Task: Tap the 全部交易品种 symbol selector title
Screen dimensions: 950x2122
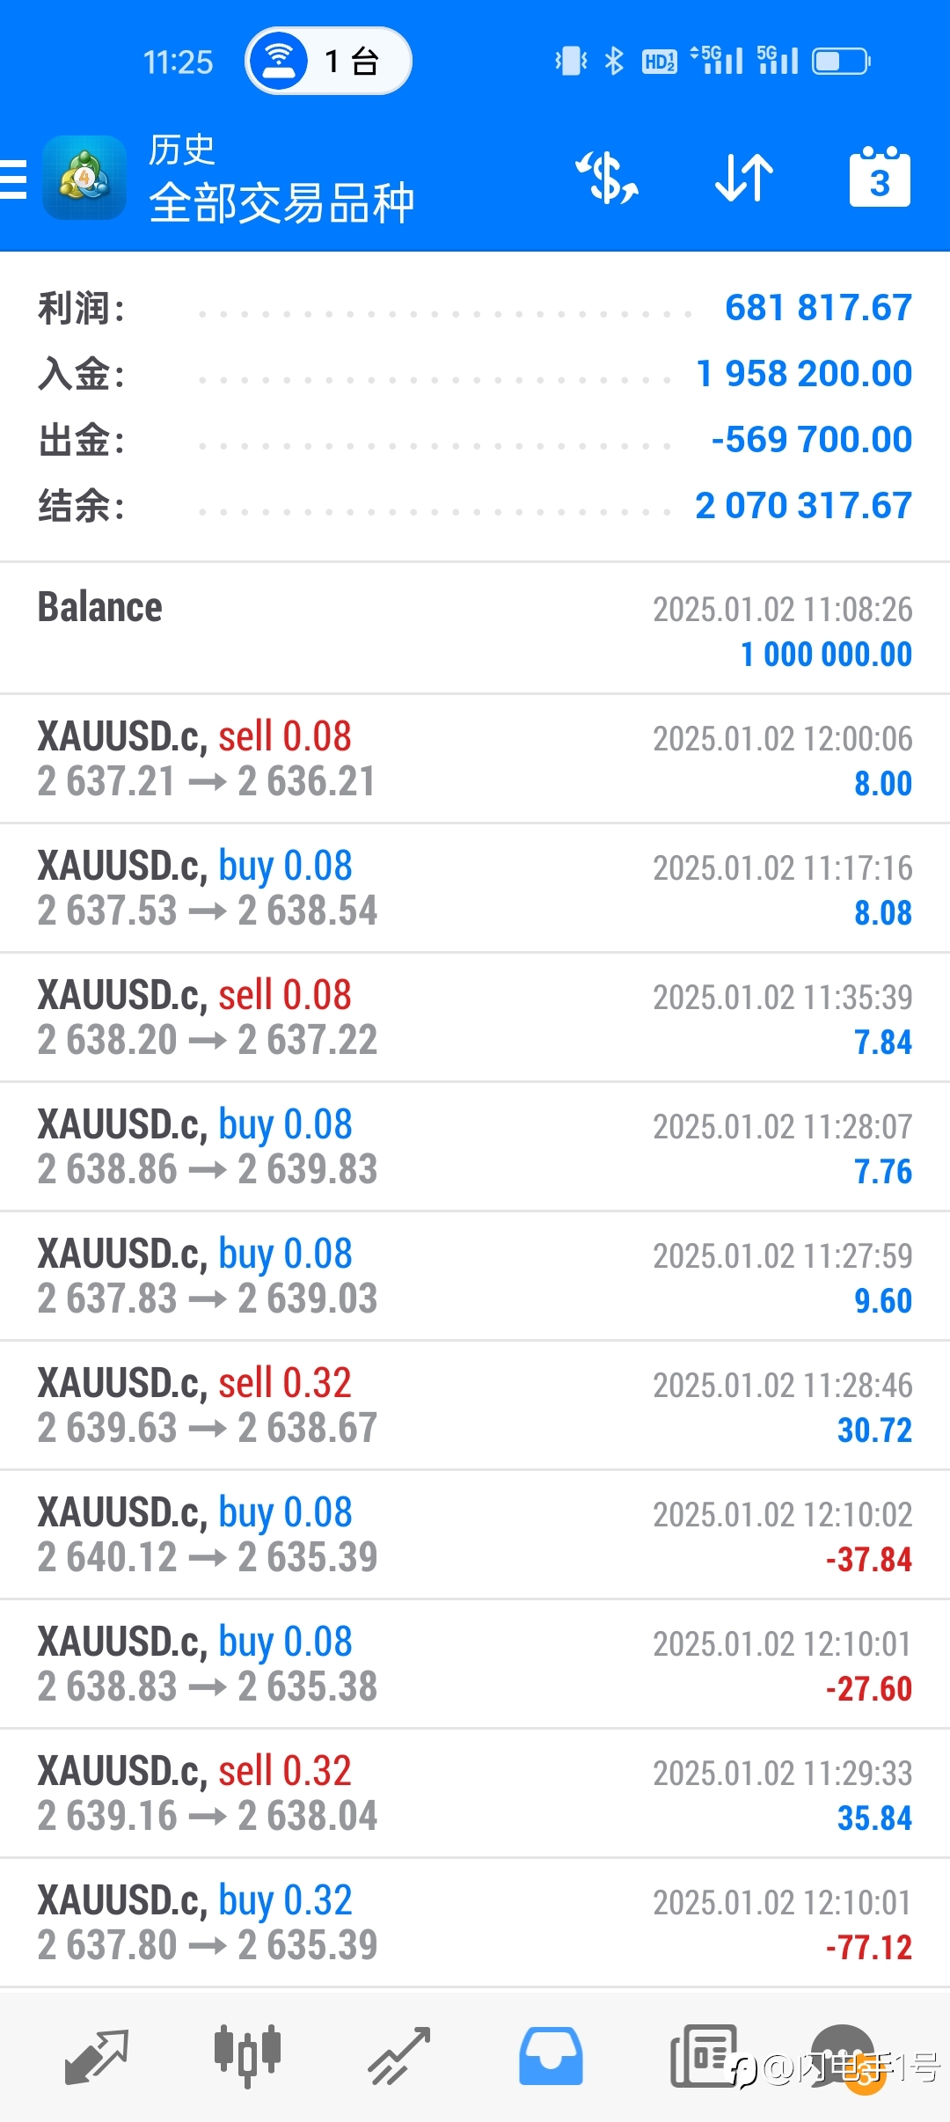Action: click(281, 203)
